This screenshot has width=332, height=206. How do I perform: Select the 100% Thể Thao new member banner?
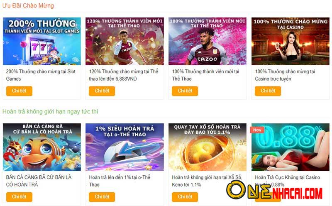(x=207, y=41)
